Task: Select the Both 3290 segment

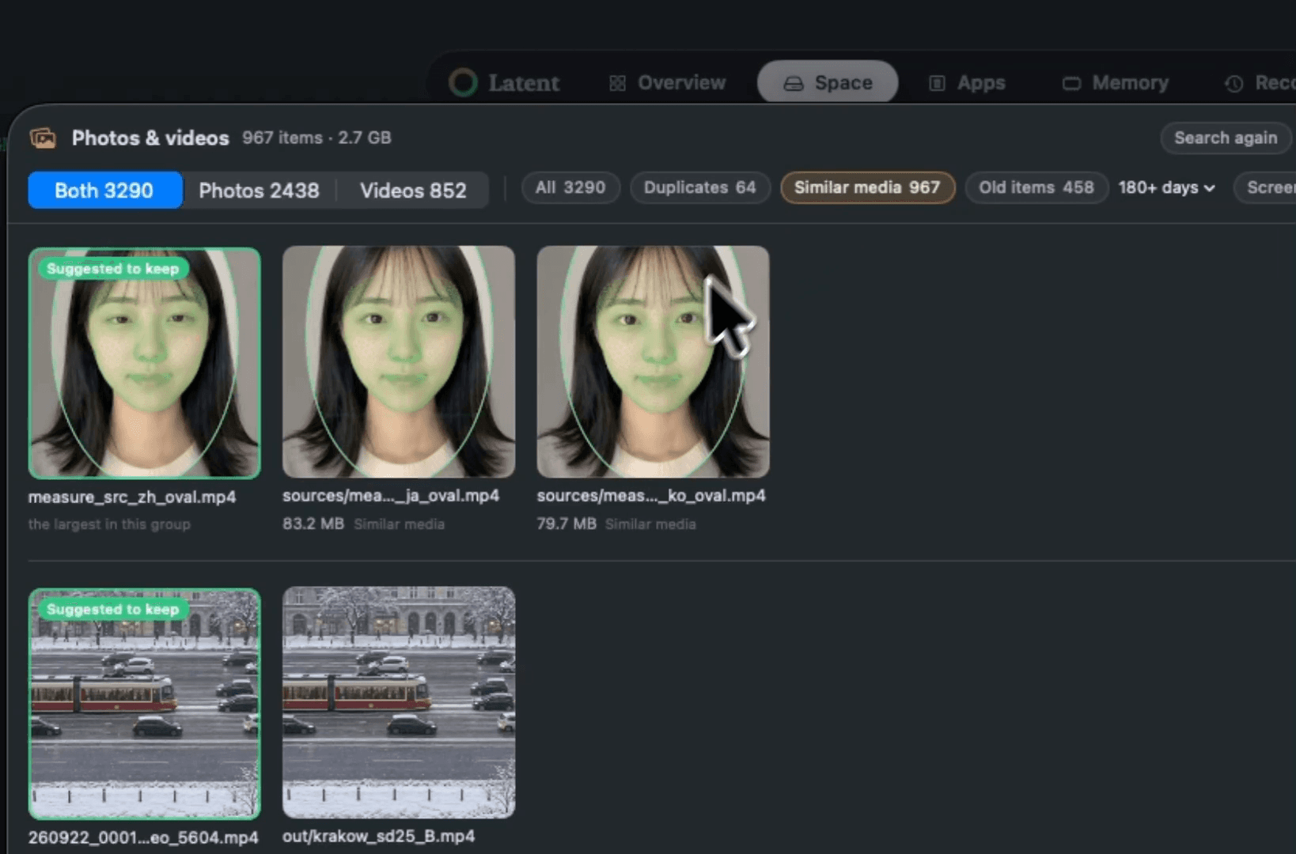Action: (x=104, y=191)
